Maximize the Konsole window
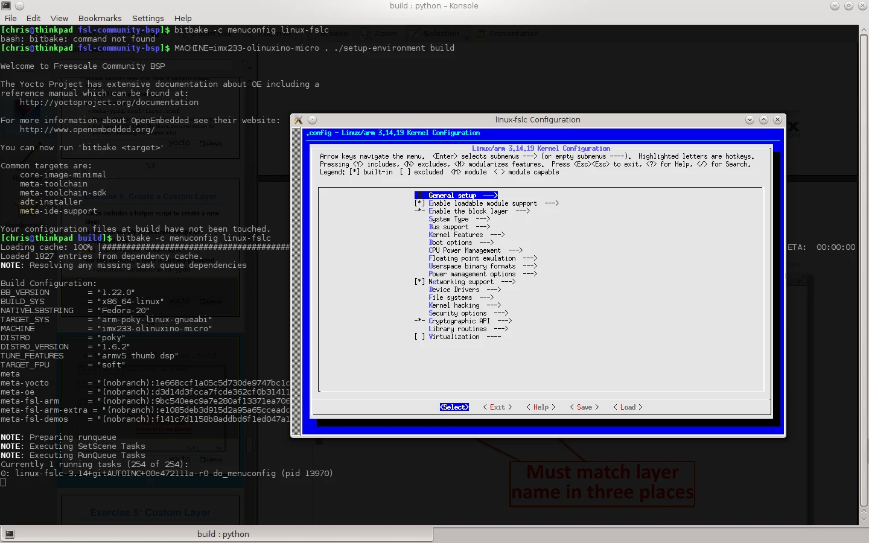The width and height of the screenshot is (869, 543). [x=848, y=5]
